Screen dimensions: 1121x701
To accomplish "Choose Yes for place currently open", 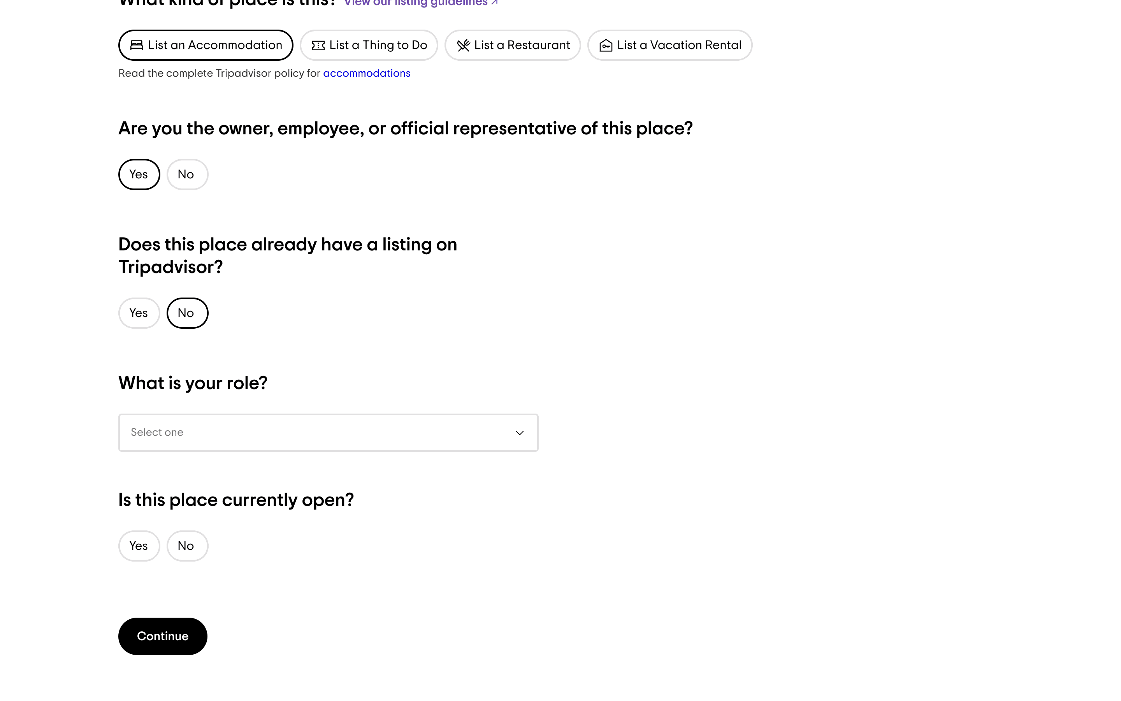I will [139, 546].
